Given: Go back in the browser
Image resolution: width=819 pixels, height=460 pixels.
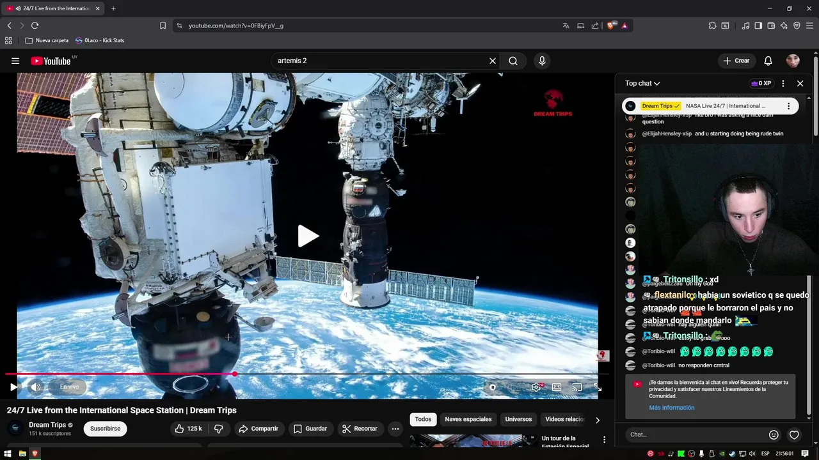Looking at the screenshot, I should point(9,26).
